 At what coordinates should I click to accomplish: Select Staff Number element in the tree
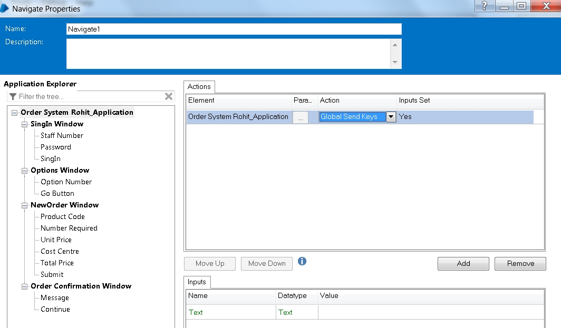tap(62, 136)
